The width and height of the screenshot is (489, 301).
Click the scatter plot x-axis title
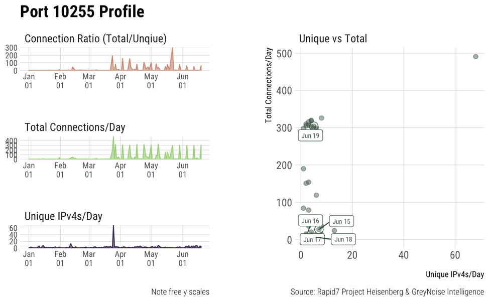click(454, 274)
